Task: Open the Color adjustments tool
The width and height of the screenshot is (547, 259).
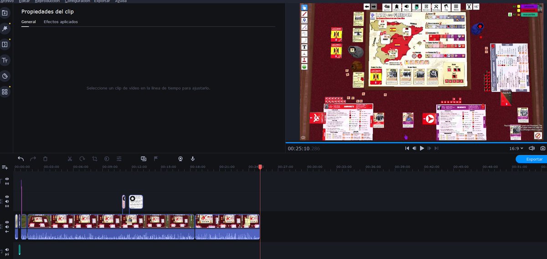Action: click(x=107, y=158)
